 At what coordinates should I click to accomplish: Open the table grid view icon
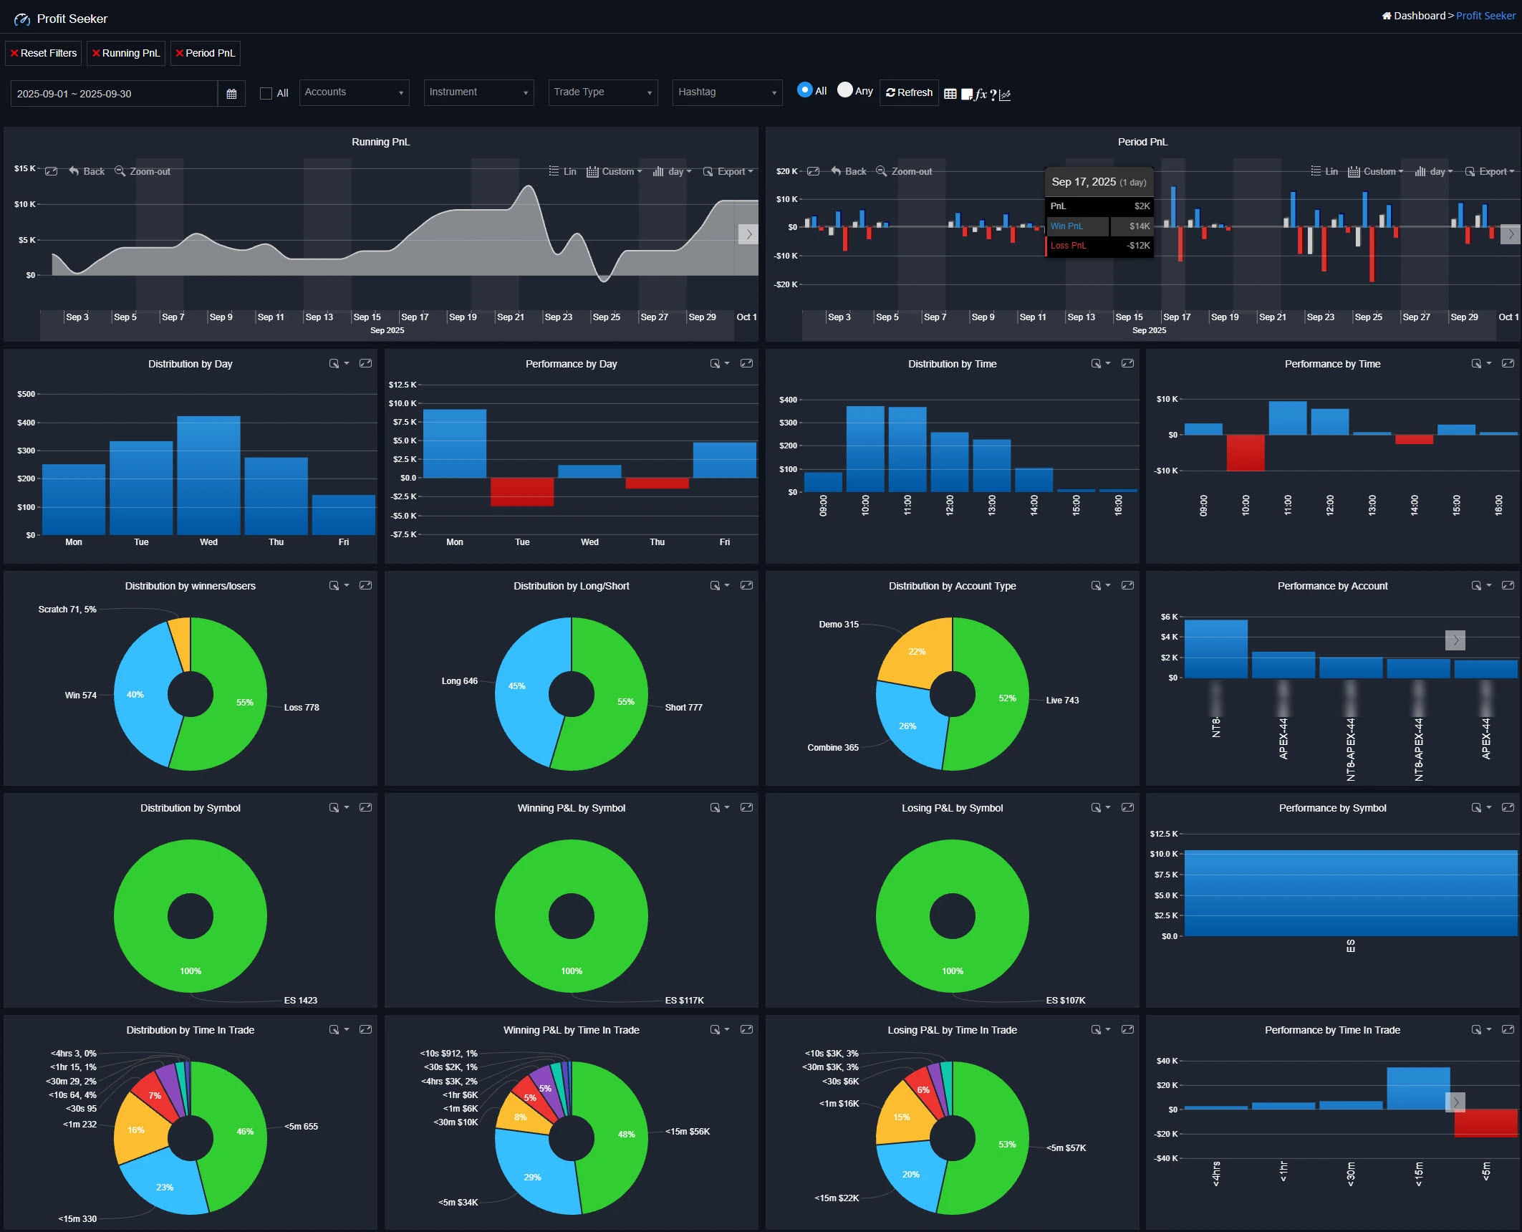(950, 94)
